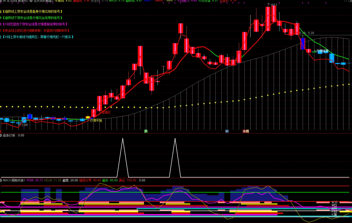Click the 主强区 label on chart

(106, 112)
